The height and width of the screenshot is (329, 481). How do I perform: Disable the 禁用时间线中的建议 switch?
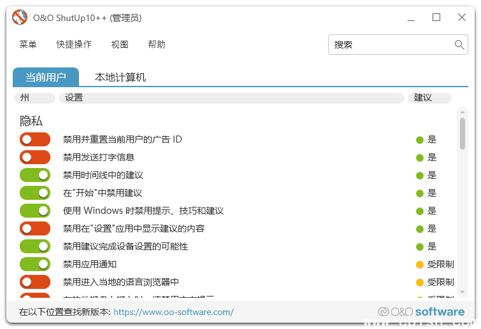click(x=35, y=175)
